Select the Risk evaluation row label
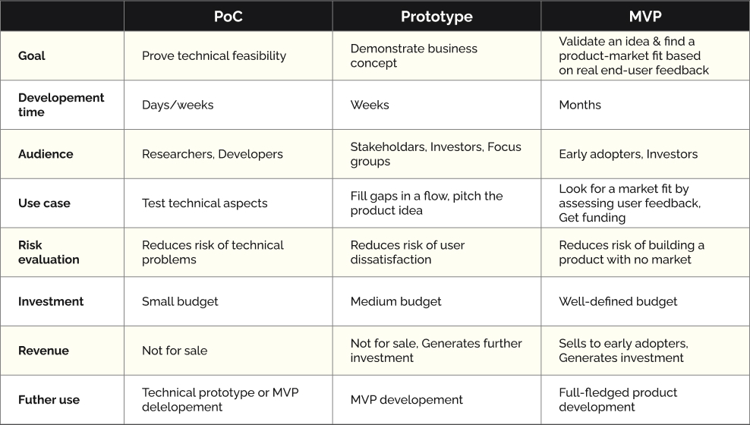This screenshot has width=750, height=425. [x=49, y=252]
